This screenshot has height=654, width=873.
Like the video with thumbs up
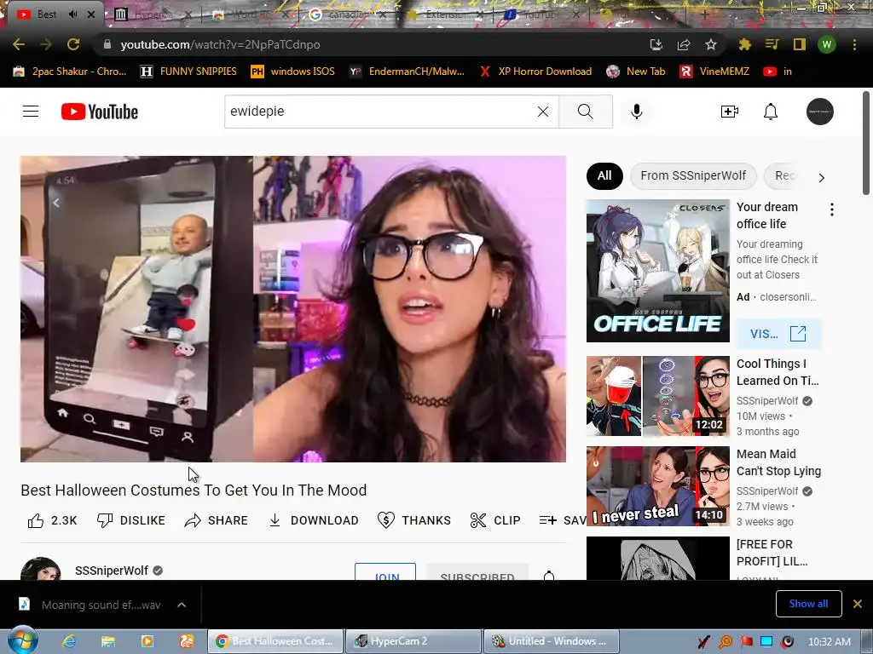point(52,520)
